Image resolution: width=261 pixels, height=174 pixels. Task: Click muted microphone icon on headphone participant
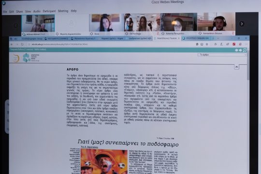[233, 33]
